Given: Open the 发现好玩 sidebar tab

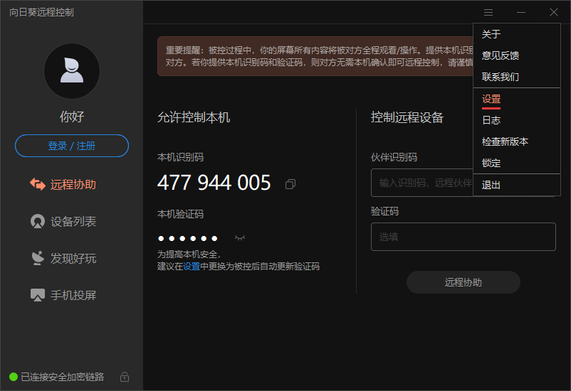Looking at the screenshot, I should (x=63, y=258).
